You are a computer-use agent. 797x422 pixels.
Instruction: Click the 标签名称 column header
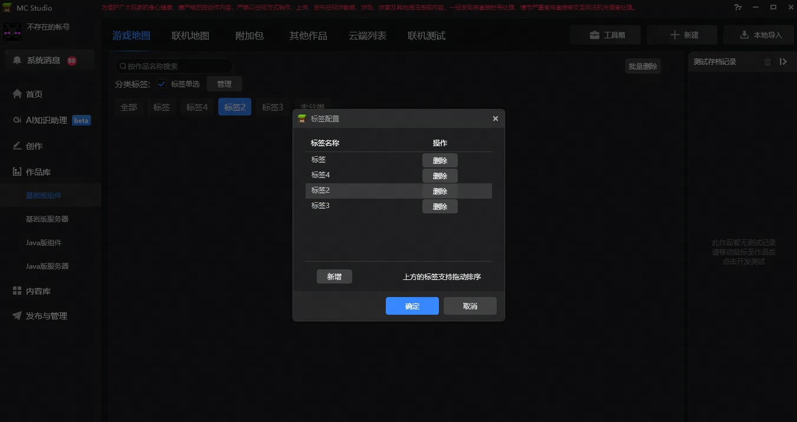(325, 143)
